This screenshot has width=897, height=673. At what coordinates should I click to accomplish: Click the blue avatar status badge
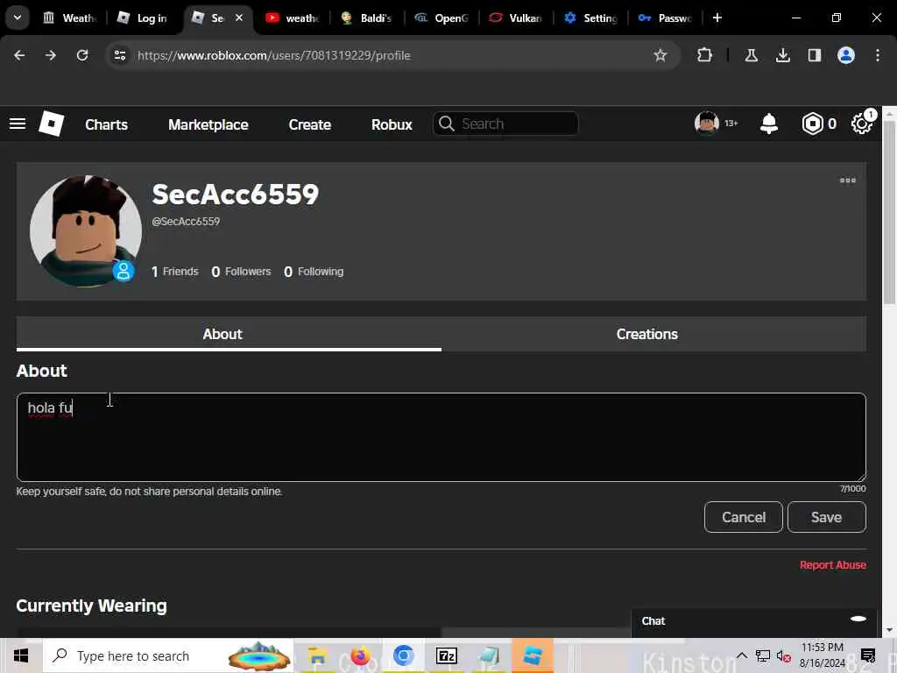(123, 271)
